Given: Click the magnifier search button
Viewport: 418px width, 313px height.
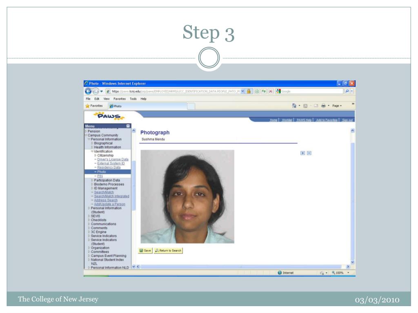Looking at the screenshot, I should click(x=347, y=91).
